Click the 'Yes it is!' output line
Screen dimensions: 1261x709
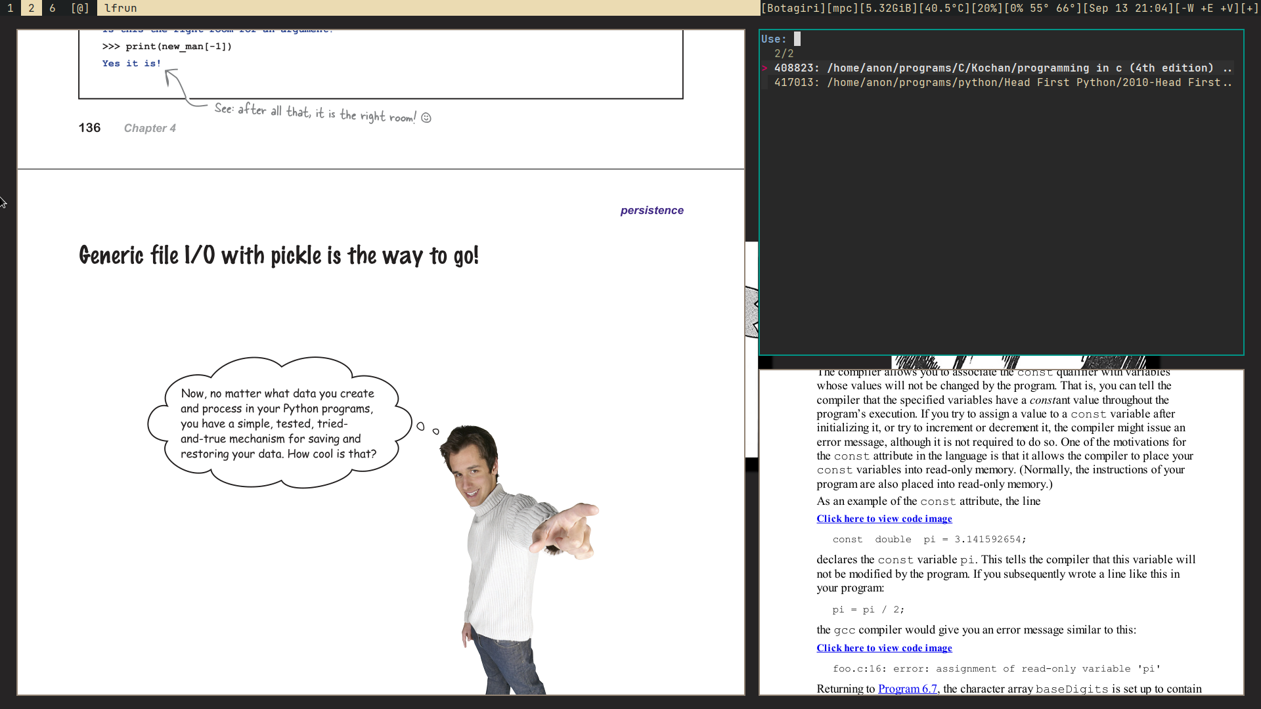[x=131, y=63]
